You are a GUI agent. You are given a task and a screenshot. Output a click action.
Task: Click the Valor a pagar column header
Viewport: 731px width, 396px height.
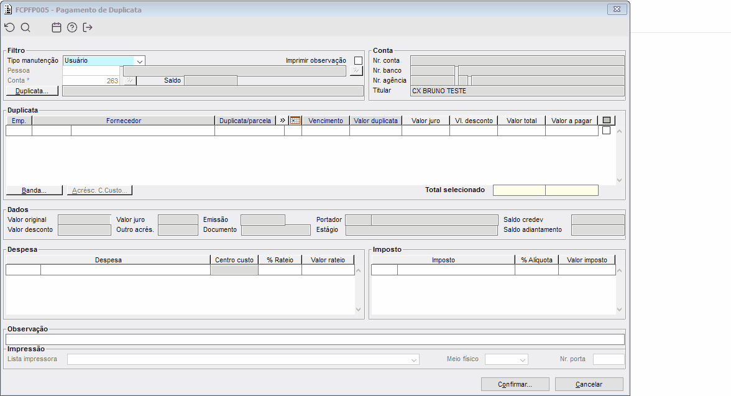click(x=572, y=121)
